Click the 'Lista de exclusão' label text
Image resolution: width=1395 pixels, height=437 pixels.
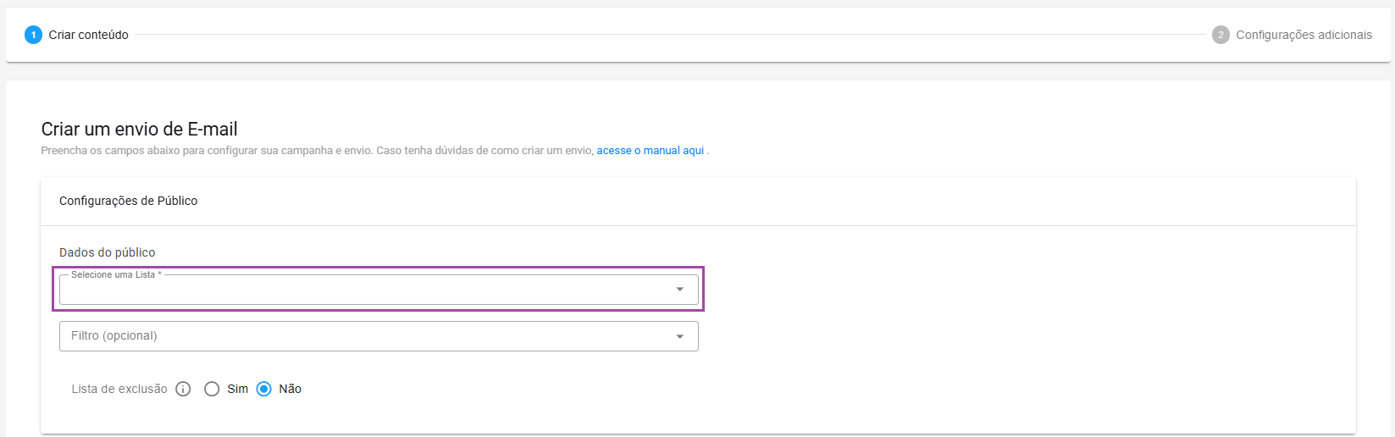point(119,389)
